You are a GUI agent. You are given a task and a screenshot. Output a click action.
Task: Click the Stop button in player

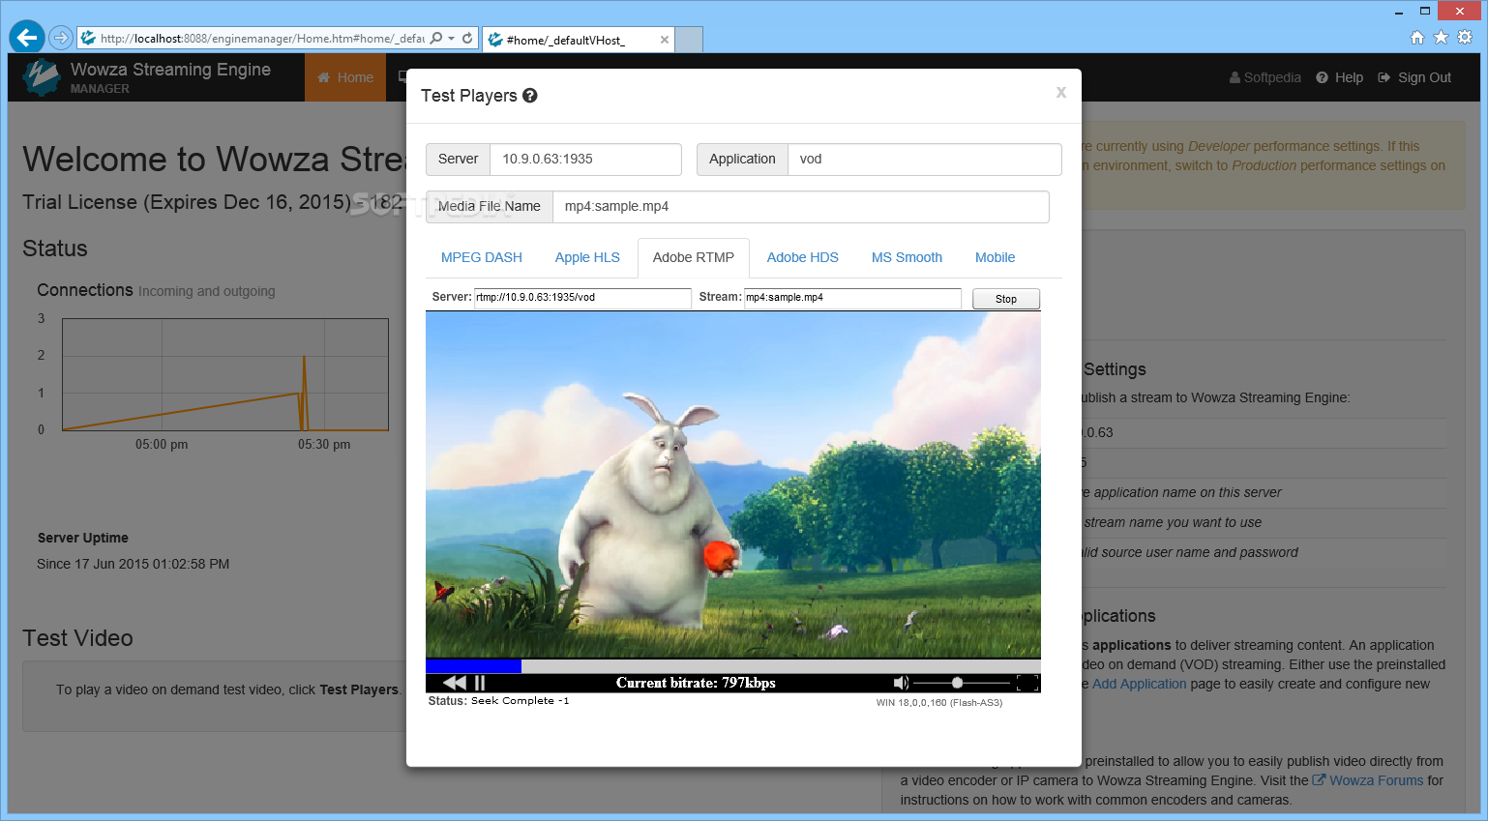click(x=1006, y=299)
